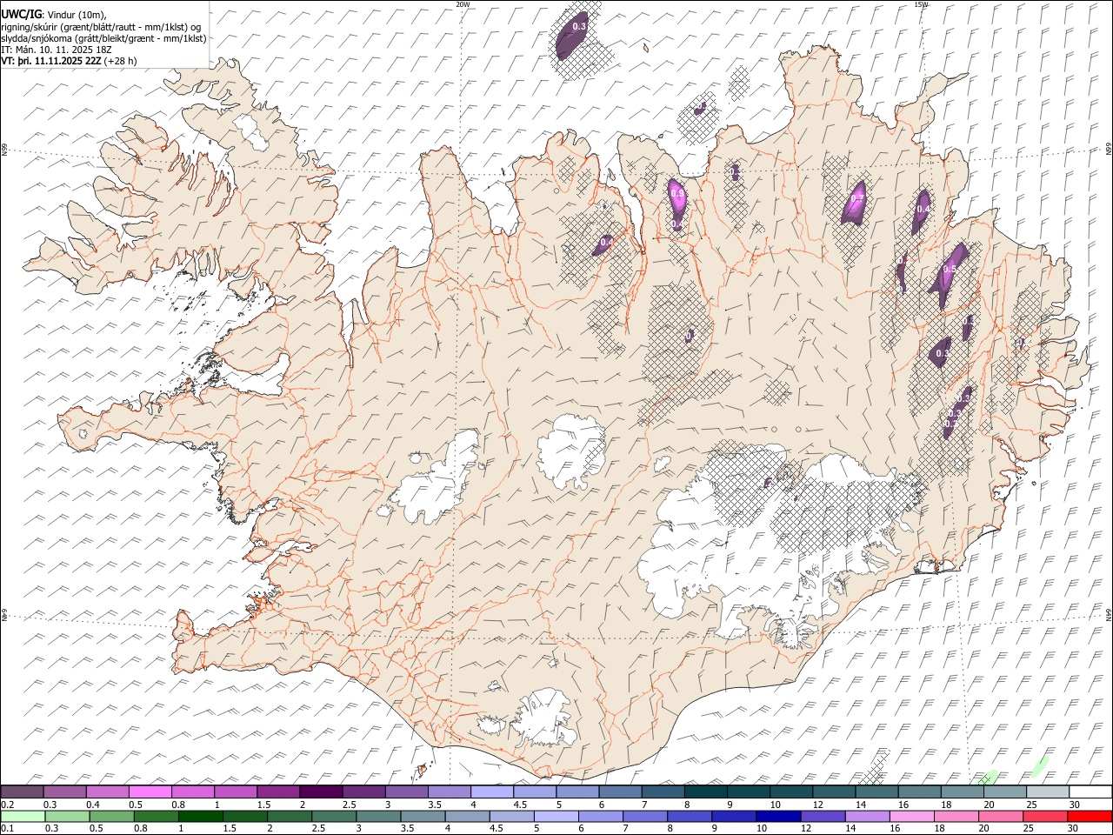The height and width of the screenshot is (835, 1113).
Task: Click the grey-green 3 swatch in the lower legend row
Action: tap(377, 817)
